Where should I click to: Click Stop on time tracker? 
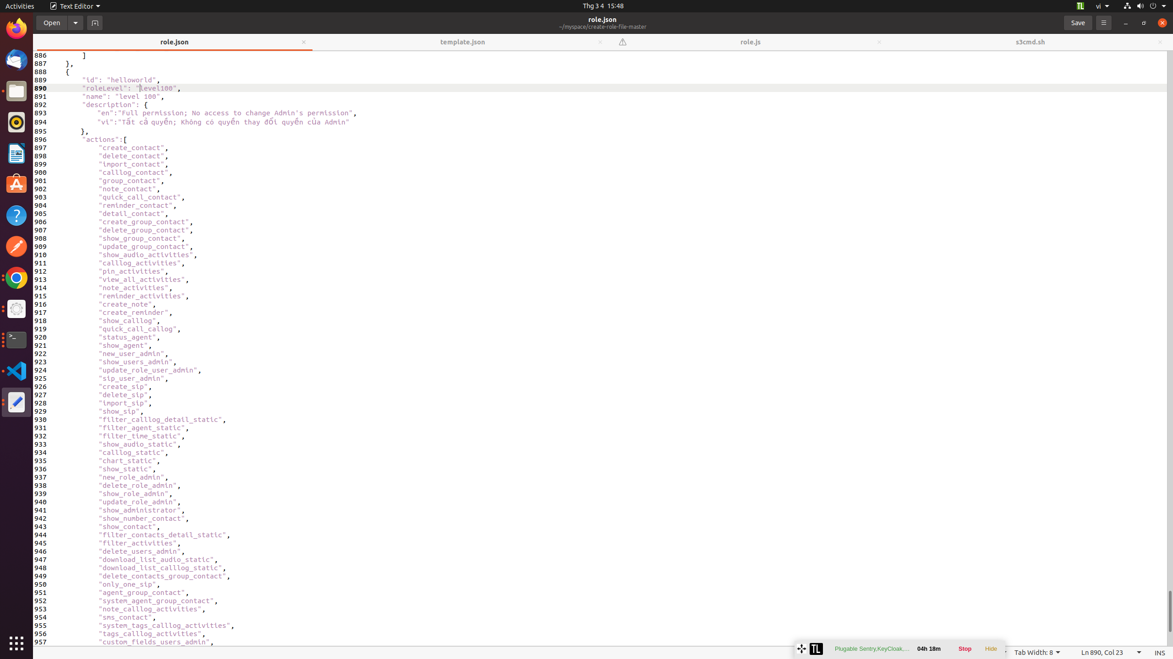coord(965,648)
